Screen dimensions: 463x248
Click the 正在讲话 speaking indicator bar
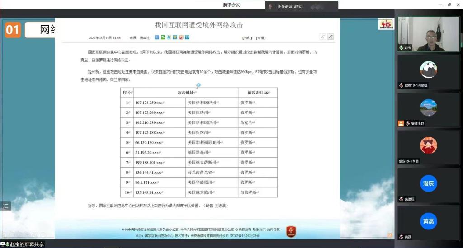[301, 6]
